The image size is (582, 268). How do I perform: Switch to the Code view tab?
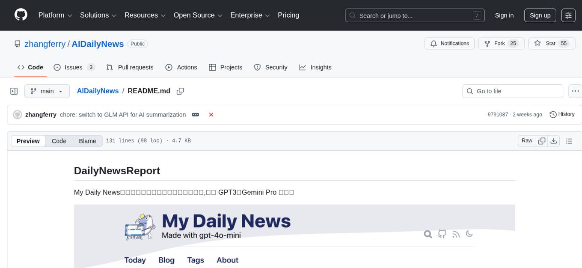(59, 141)
